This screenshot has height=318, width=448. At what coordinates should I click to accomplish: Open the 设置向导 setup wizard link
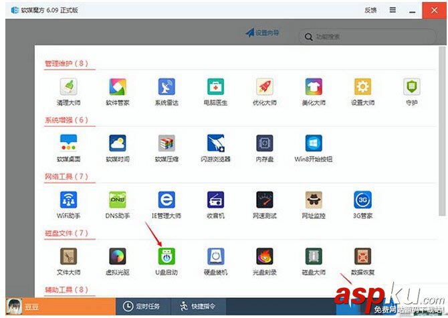pyautogui.click(x=262, y=33)
